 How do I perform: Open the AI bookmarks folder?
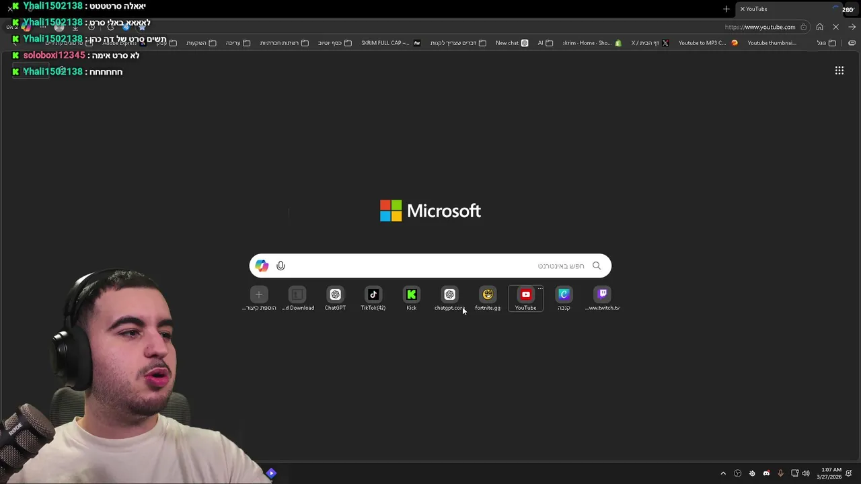tap(545, 43)
